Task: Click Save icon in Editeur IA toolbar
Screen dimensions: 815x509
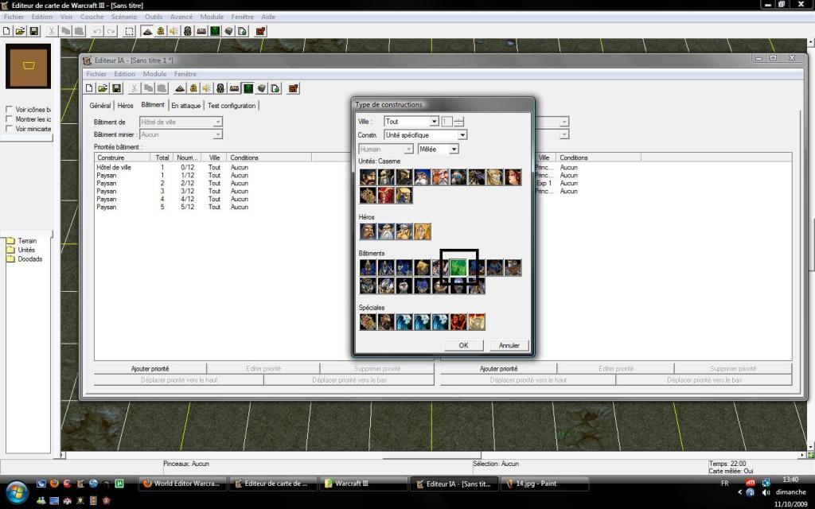Action: pyautogui.click(x=116, y=88)
